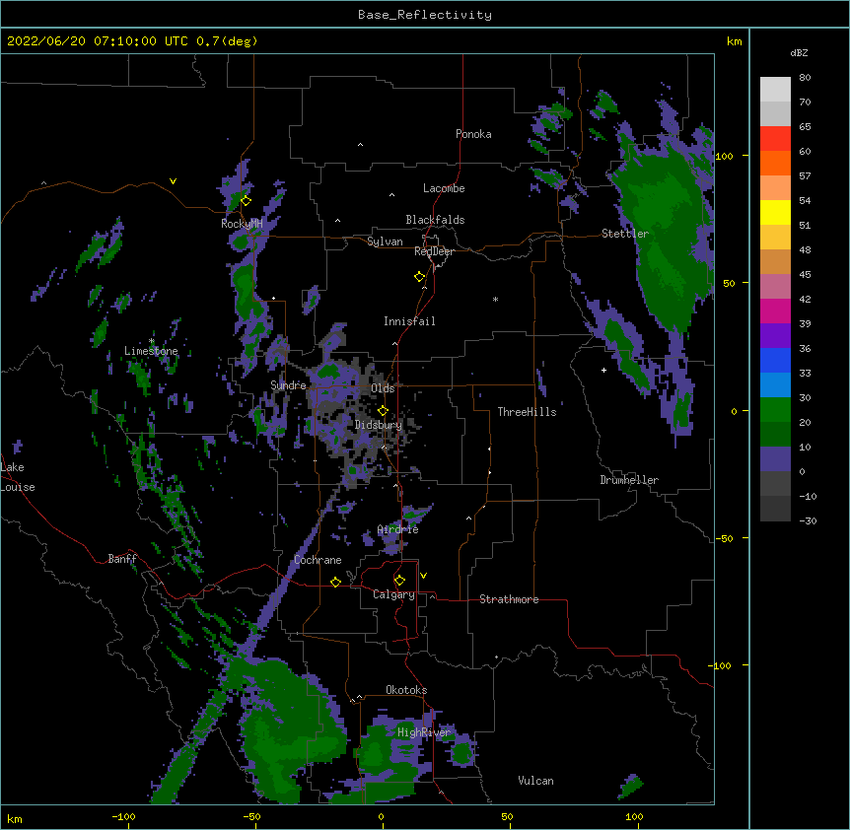Screen dimensions: 850x830
Task: Click the Sylvan label
Action: click(385, 242)
